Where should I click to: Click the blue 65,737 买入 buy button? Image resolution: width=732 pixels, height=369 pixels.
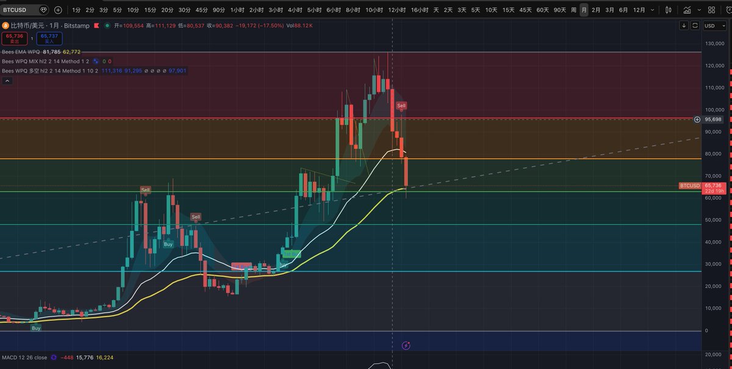click(x=49, y=38)
